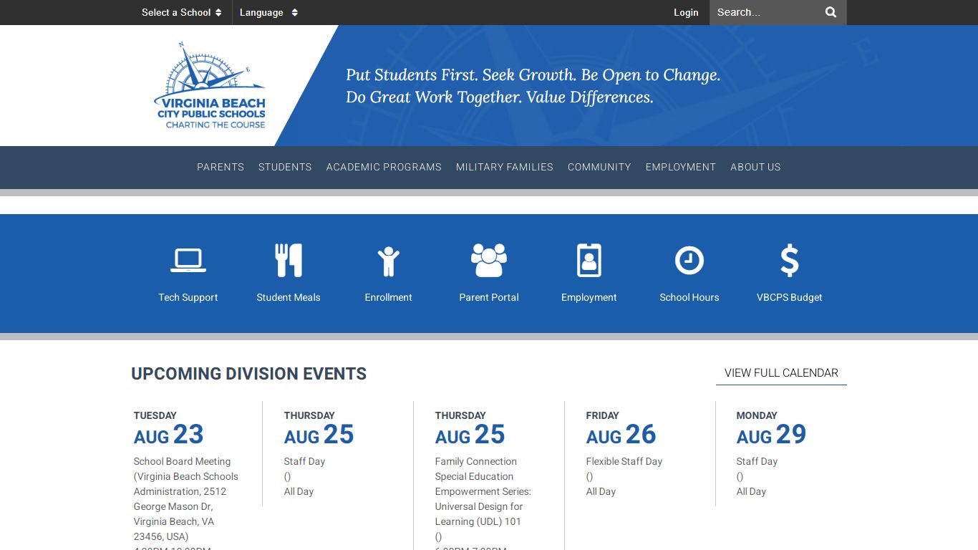Click the School Hours label link
This screenshot has width=978, height=550.
point(689,297)
